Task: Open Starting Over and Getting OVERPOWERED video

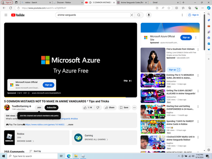Action: click(x=153, y=112)
